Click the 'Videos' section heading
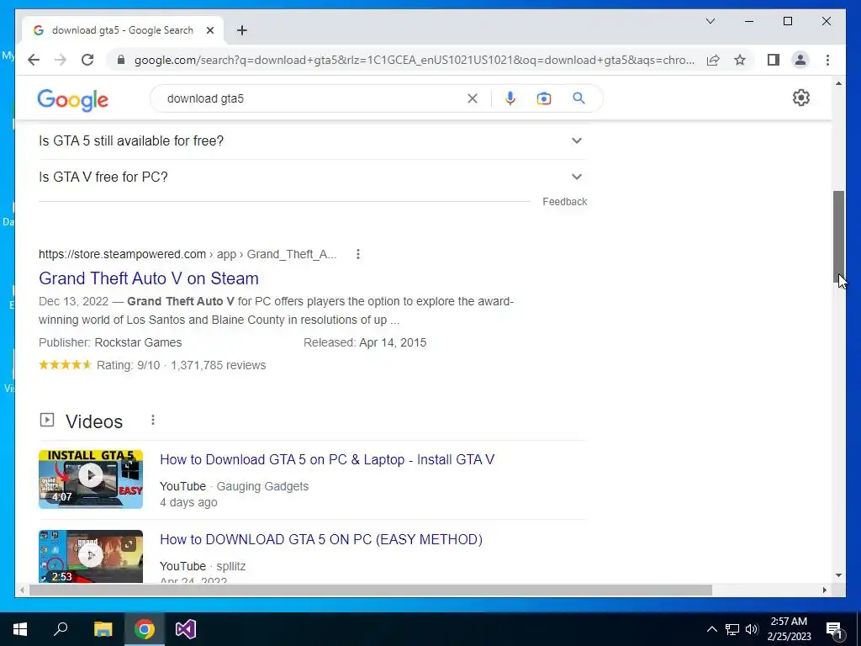Screen dimensions: 861x646 [x=94, y=421]
